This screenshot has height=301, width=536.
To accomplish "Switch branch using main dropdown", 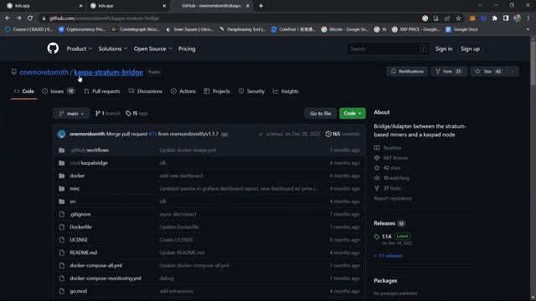I will (71, 114).
